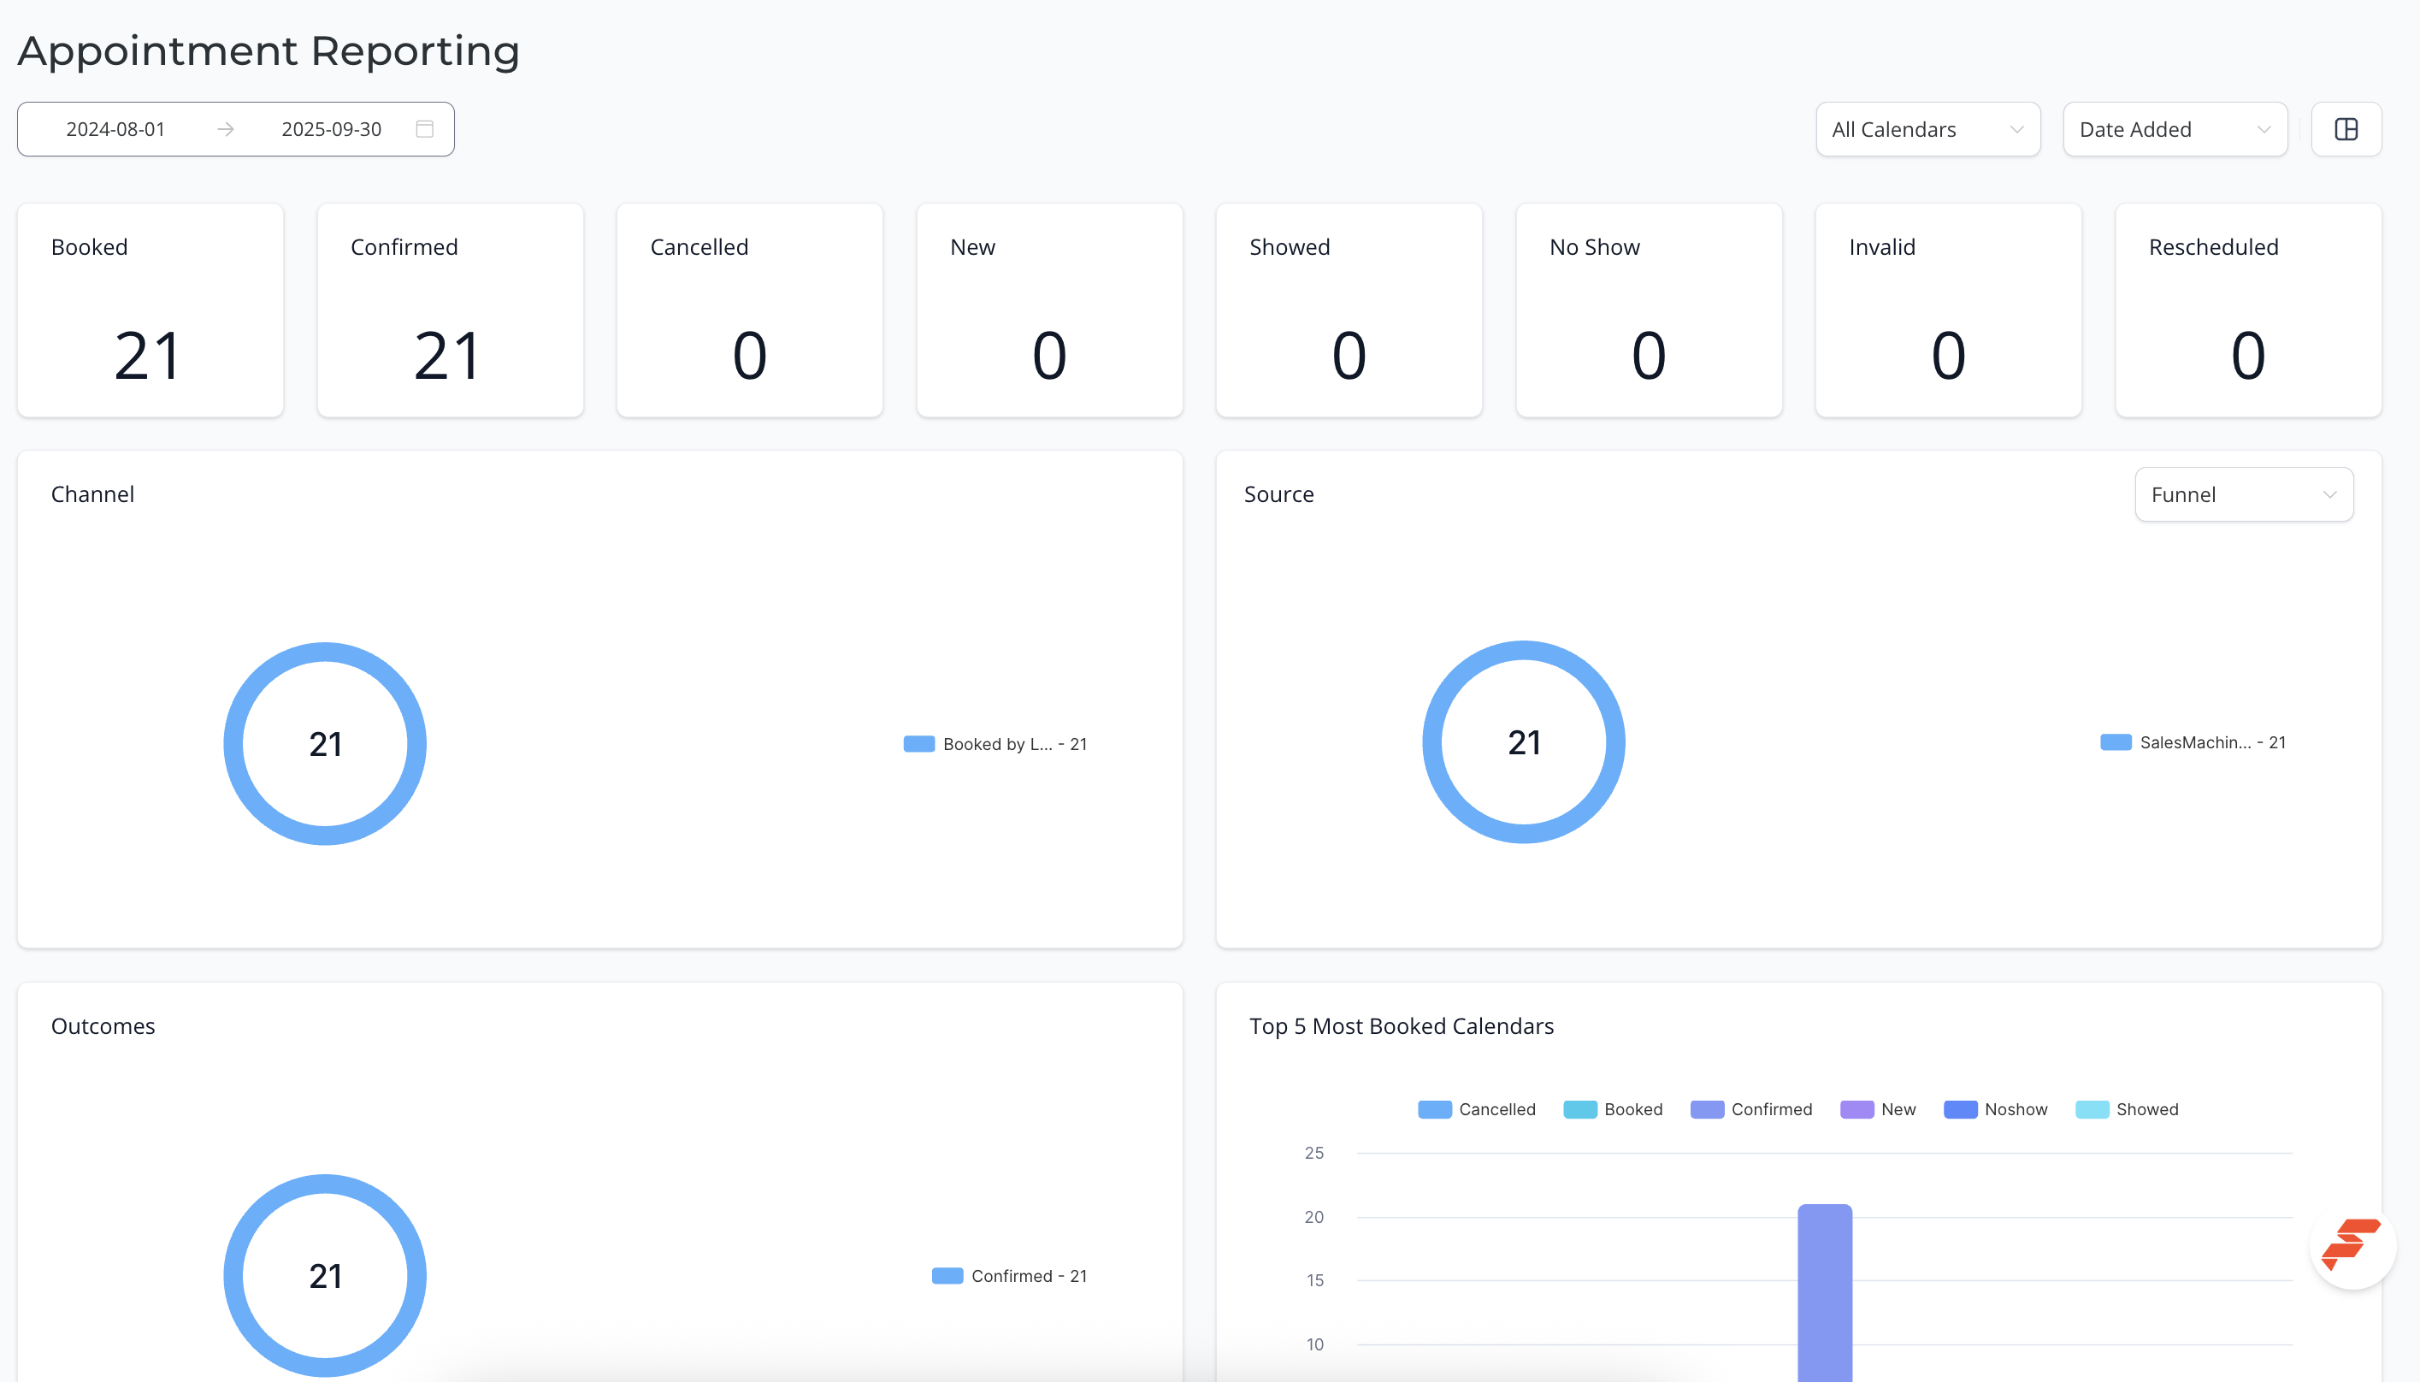Click the start date 2024-08-01 field
This screenshot has width=2420, height=1382.
click(x=115, y=129)
